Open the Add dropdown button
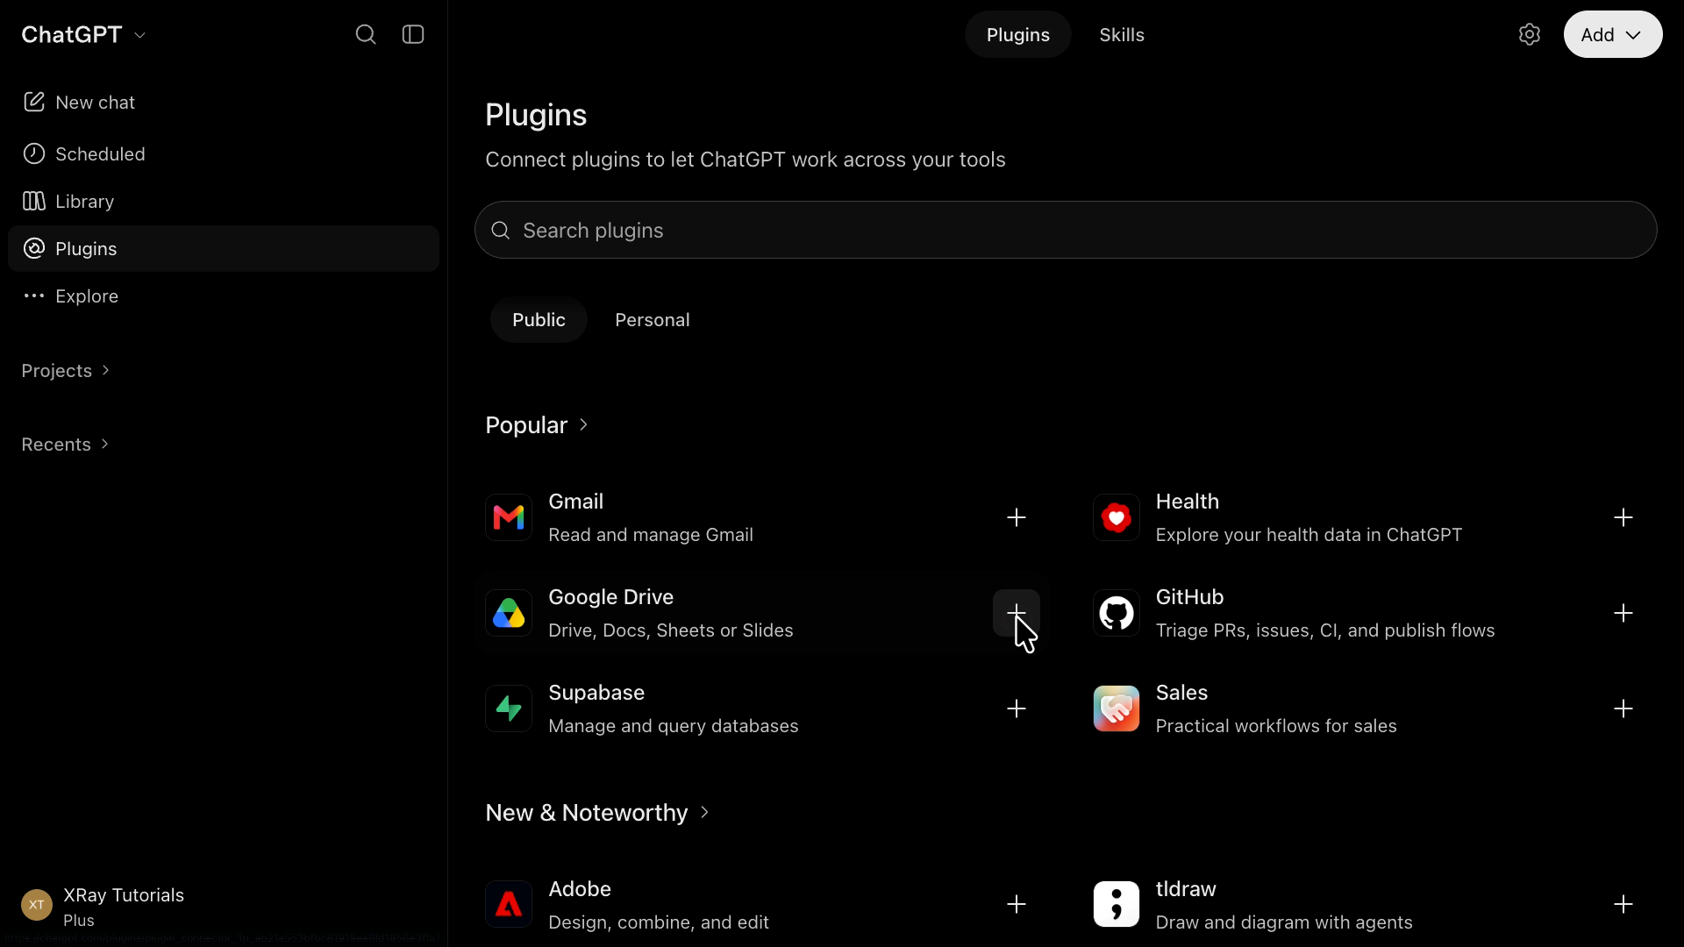1684x947 pixels. (x=1612, y=34)
